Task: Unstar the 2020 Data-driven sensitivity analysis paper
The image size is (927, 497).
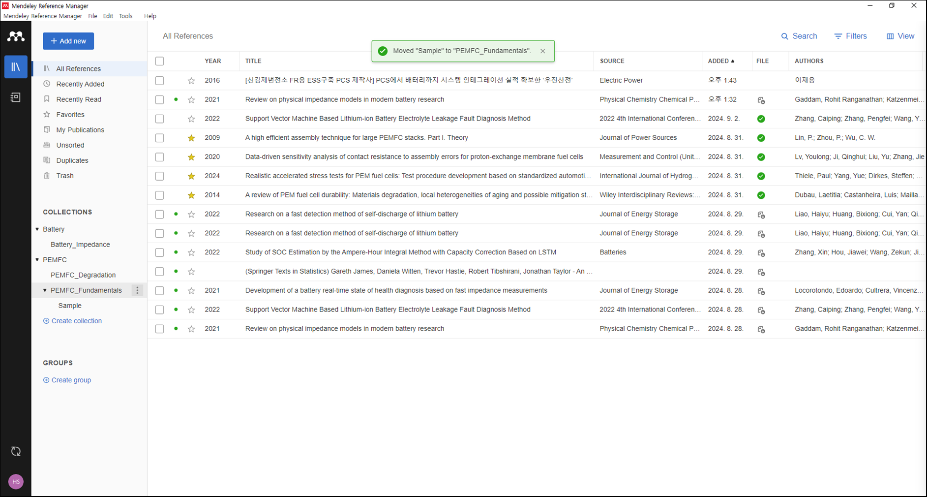Action: 191,157
